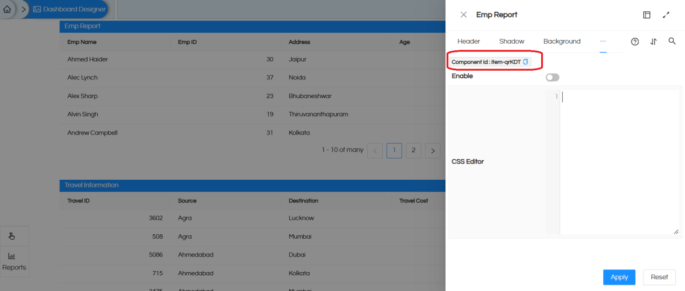Click the Travel Information title bar

point(252,185)
